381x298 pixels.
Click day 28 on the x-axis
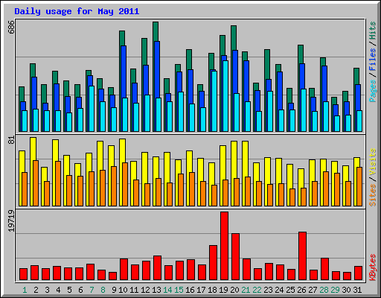(x=324, y=290)
